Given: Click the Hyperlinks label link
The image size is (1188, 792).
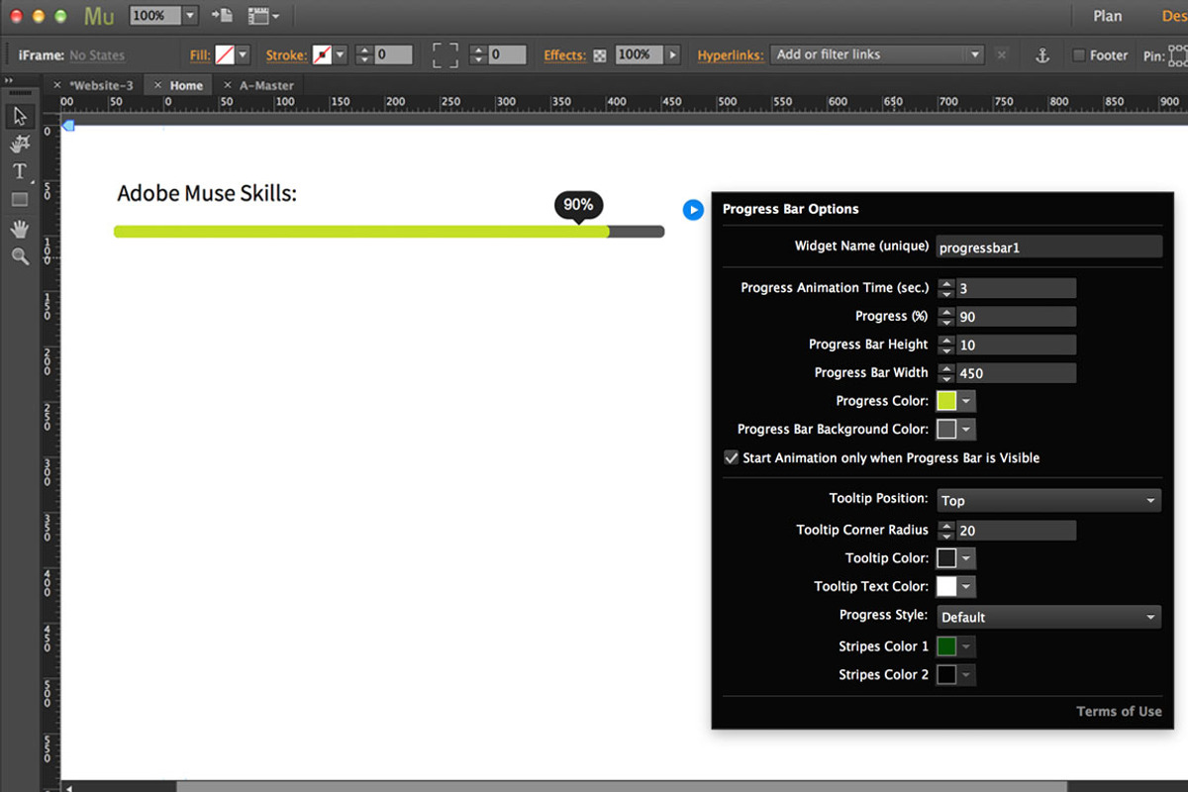Looking at the screenshot, I should click(x=731, y=55).
